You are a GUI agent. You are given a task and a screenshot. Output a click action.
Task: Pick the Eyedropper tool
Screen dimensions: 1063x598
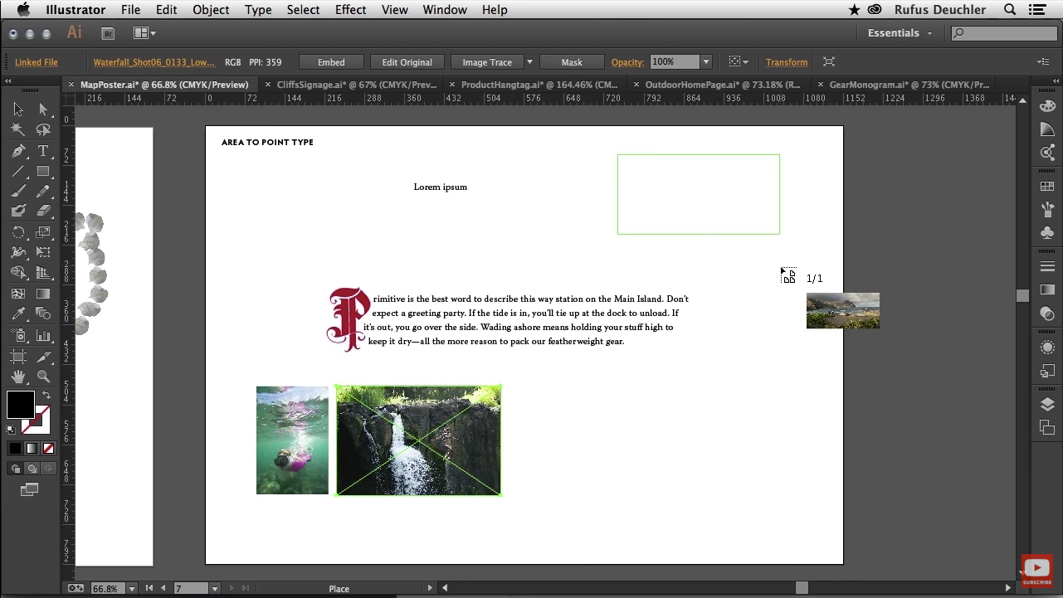(x=18, y=314)
